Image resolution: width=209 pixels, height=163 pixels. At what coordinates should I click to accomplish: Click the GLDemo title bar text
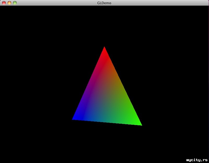[x=104, y=3]
